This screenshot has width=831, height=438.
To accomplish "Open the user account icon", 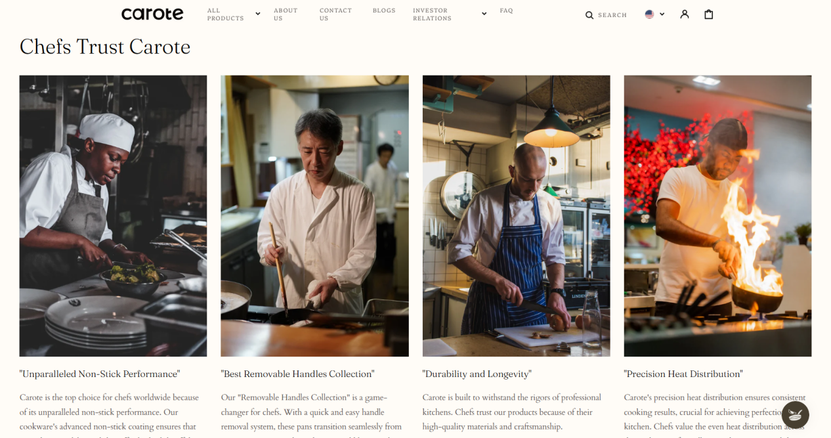I will click(685, 14).
